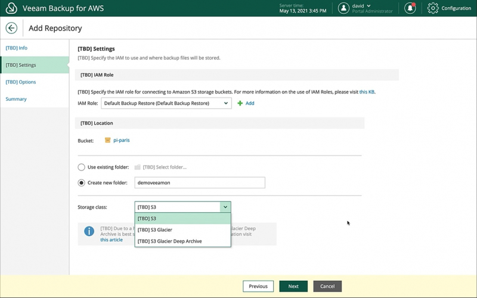Click the Configuration label in header
477x298 pixels.
pyautogui.click(x=456, y=8)
